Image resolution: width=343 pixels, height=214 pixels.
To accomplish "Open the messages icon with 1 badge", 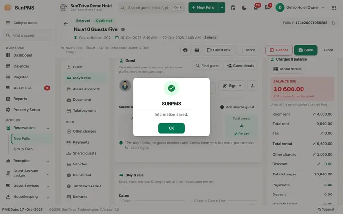I will tap(267, 7).
